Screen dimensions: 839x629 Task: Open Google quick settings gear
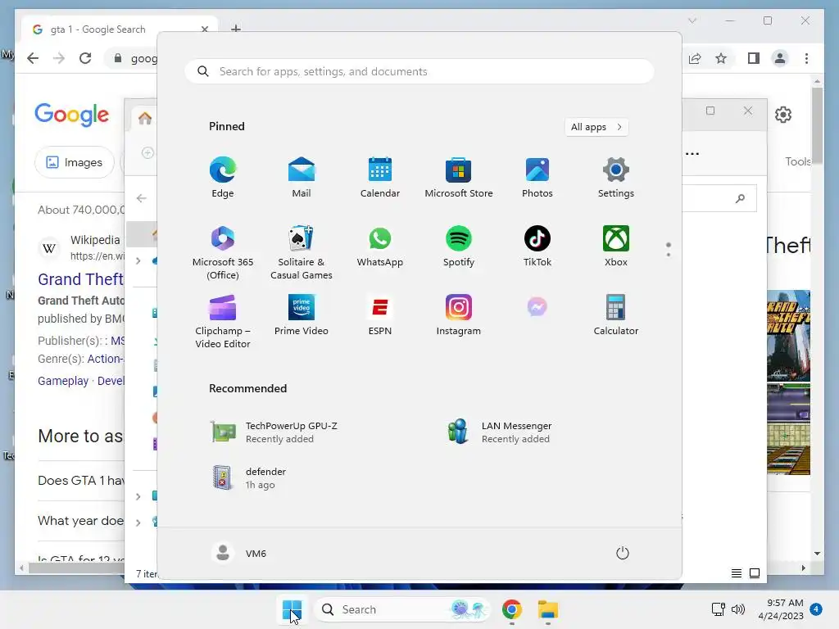click(x=782, y=115)
